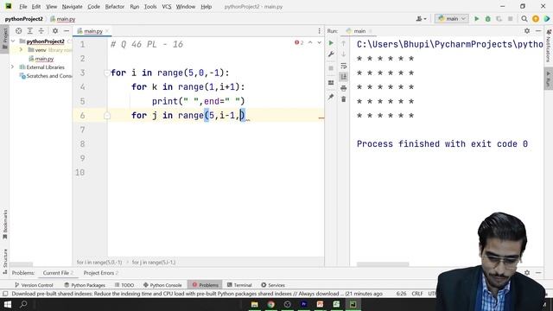Open File Explorer from taskbar
The image size is (553, 311).
coord(254,304)
